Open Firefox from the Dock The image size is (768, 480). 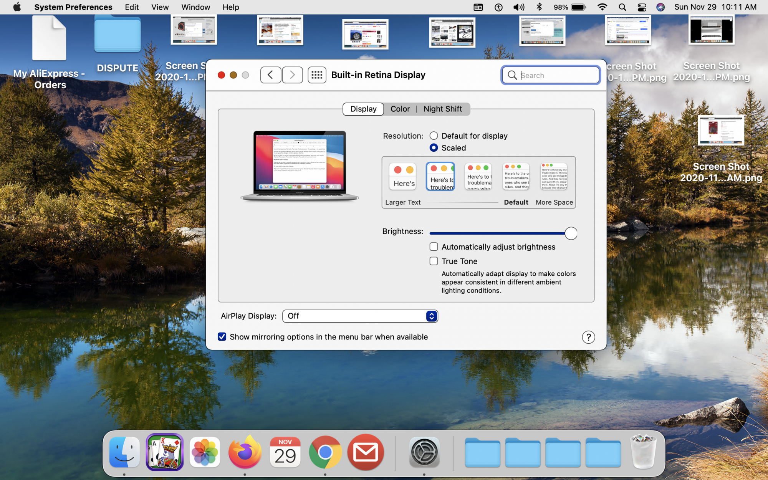pyautogui.click(x=245, y=453)
